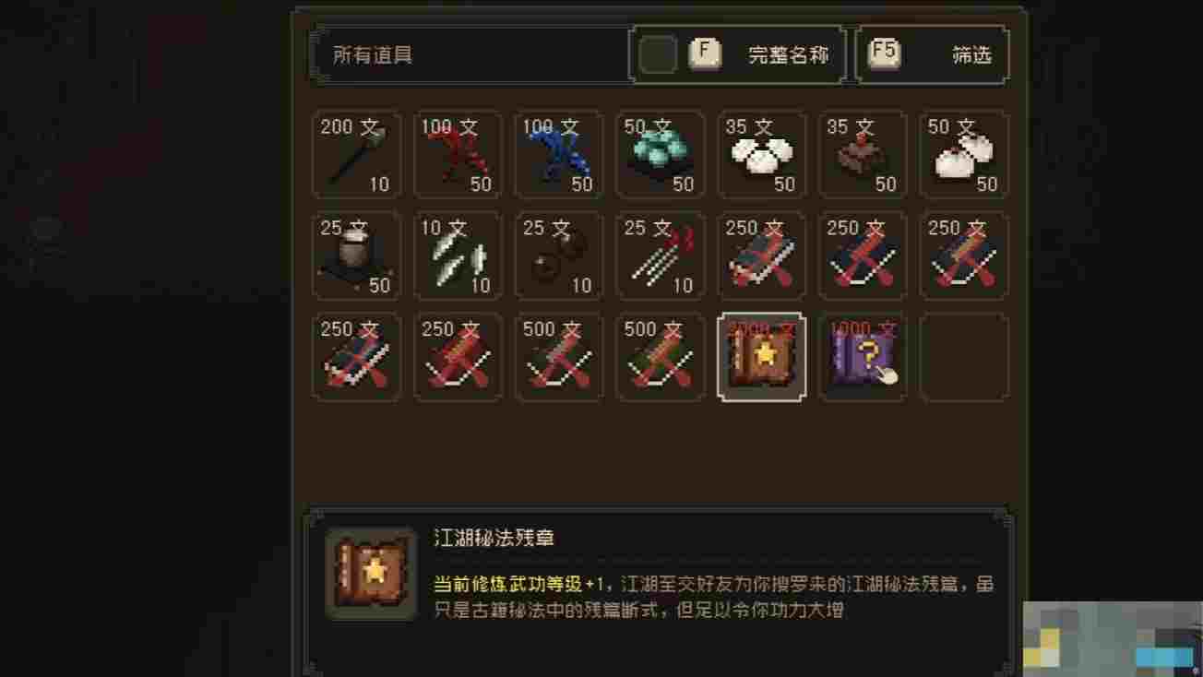Pick the white feather blades for 10文
The height and width of the screenshot is (677, 1203).
[x=459, y=255]
